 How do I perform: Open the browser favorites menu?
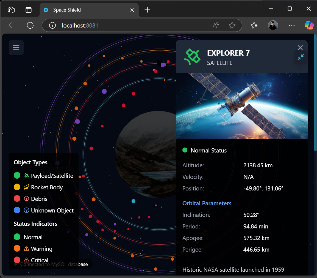[254, 25]
